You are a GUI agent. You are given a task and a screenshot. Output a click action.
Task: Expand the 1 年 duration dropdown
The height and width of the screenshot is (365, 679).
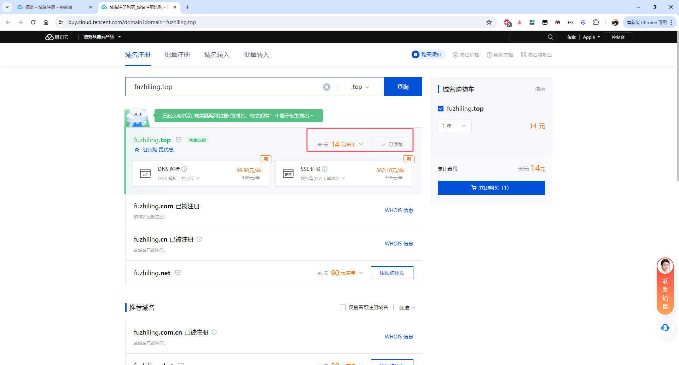pyautogui.click(x=454, y=126)
